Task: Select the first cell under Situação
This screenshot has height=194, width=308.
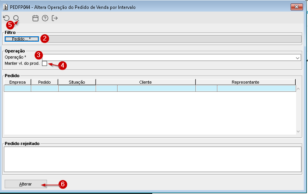Action: tap(77, 88)
